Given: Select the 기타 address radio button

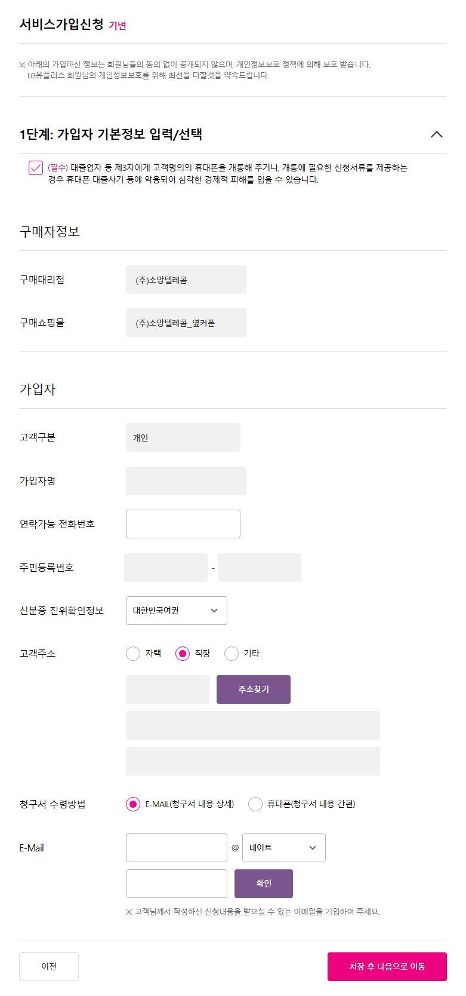Looking at the screenshot, I should [x=232, y=654].
